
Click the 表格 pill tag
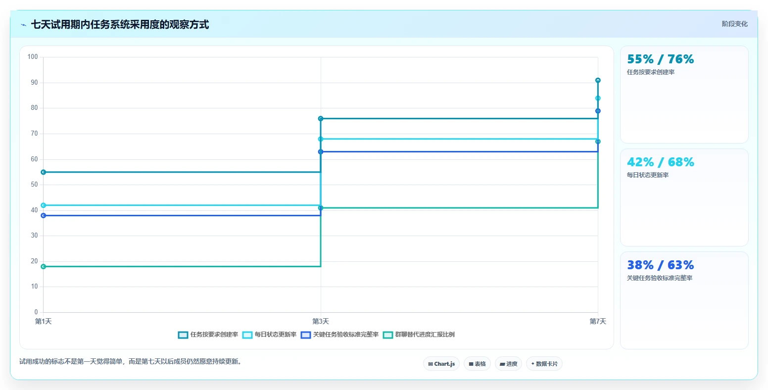pyautogui.click(x=477, y=364)
